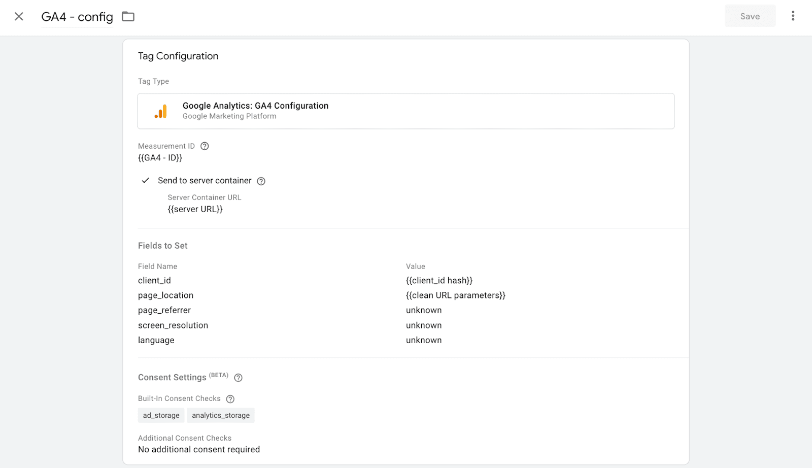Click the {{GA4 - ID}} measurement ID value

(160, 158)
